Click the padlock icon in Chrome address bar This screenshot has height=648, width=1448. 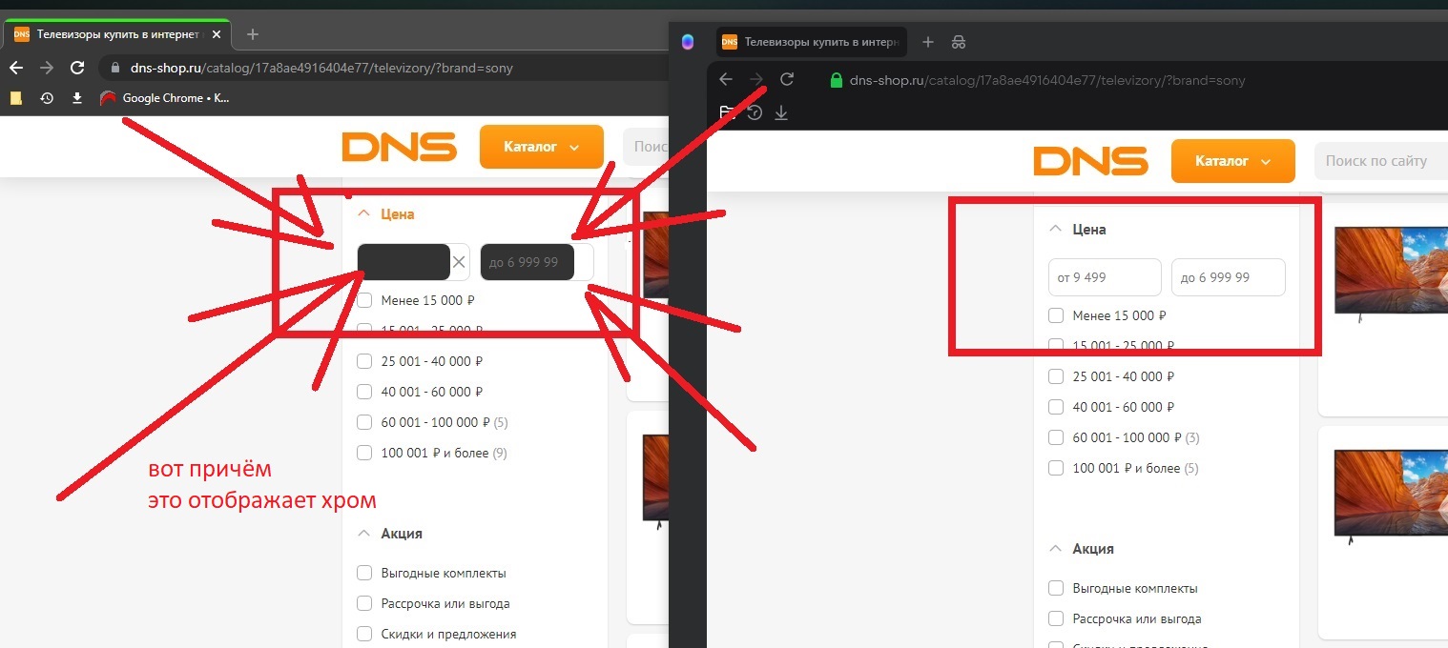click(x=115, y=69)
